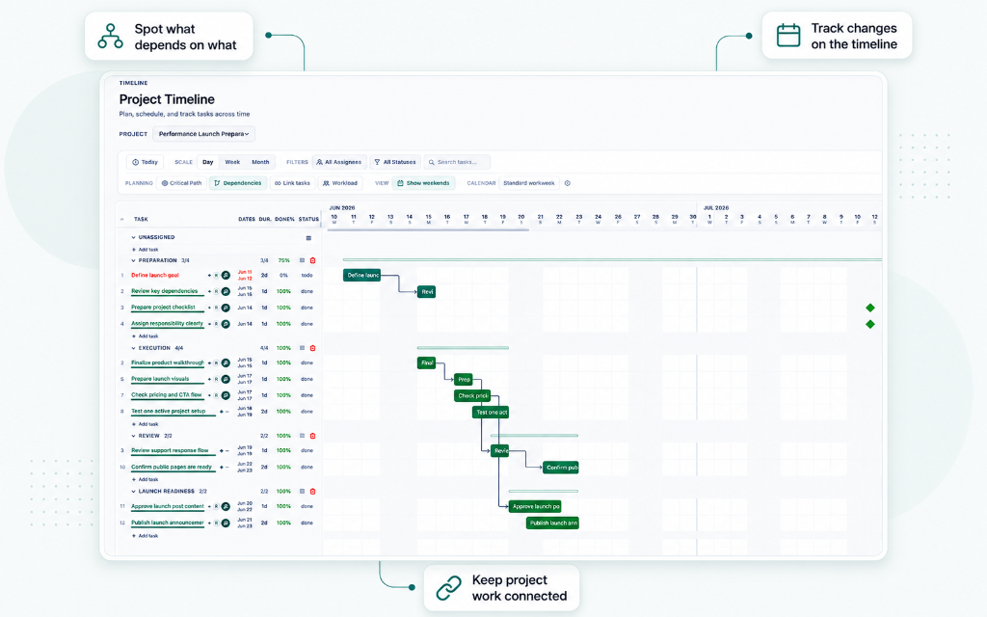987x617 pixels.
Task: Add a task under REVIEW
Action: tap(146, 480)
